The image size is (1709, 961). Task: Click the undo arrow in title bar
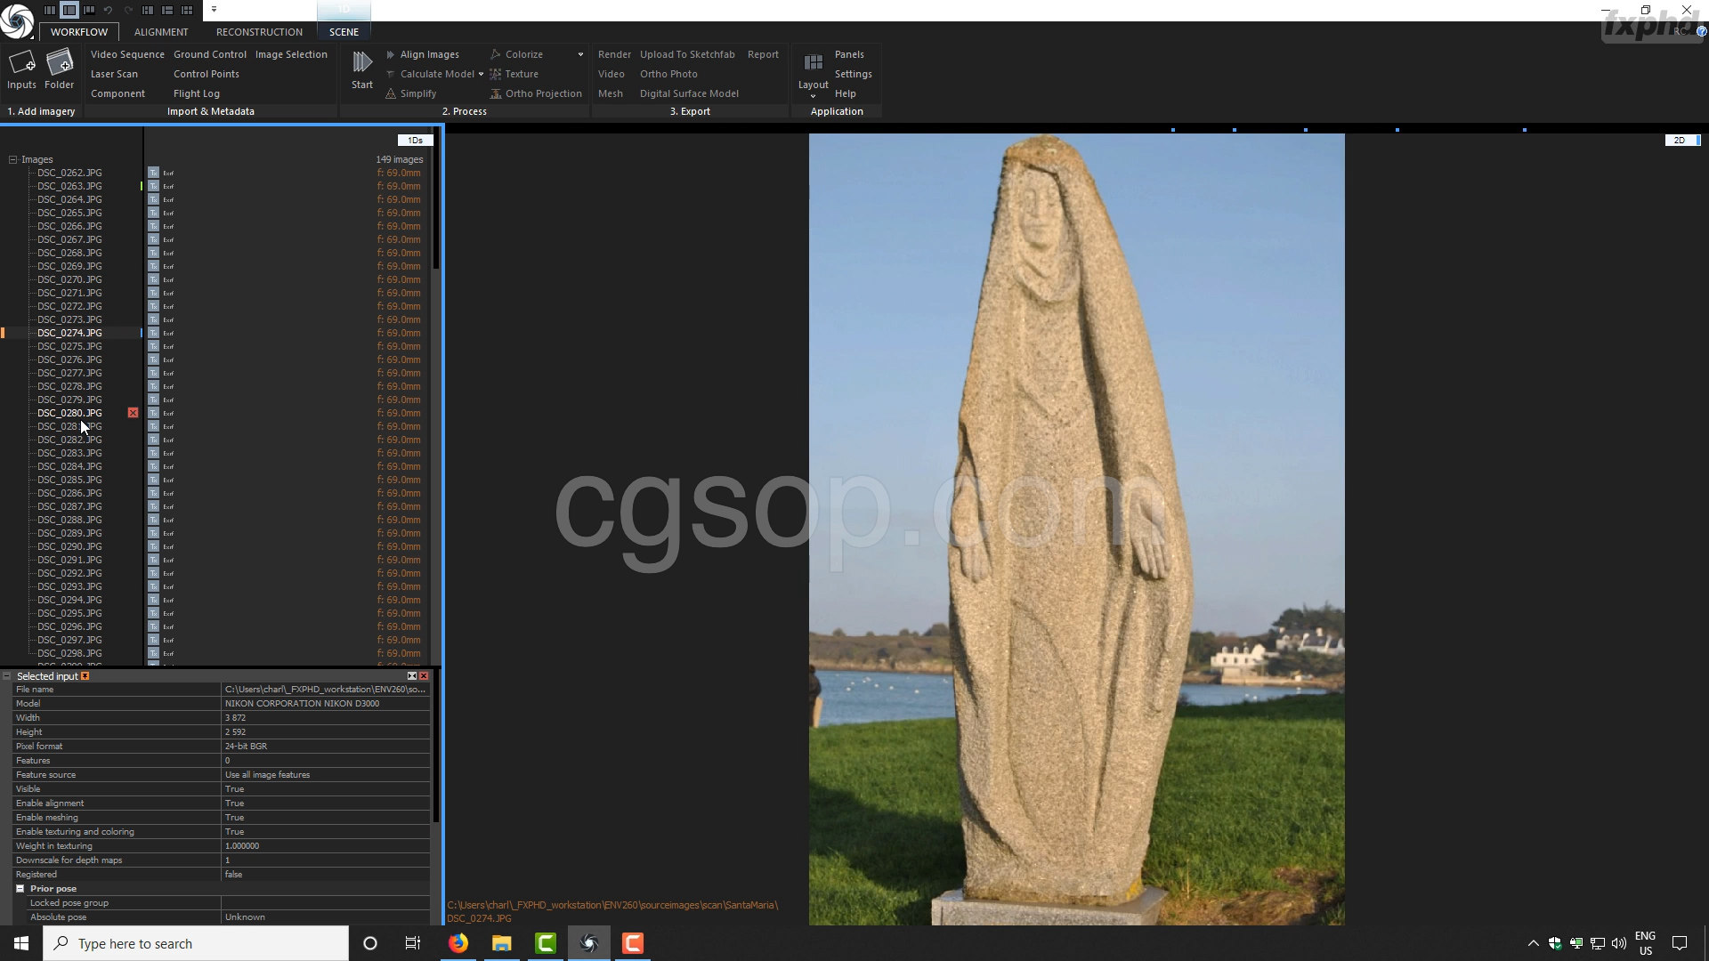coord(108,10)
